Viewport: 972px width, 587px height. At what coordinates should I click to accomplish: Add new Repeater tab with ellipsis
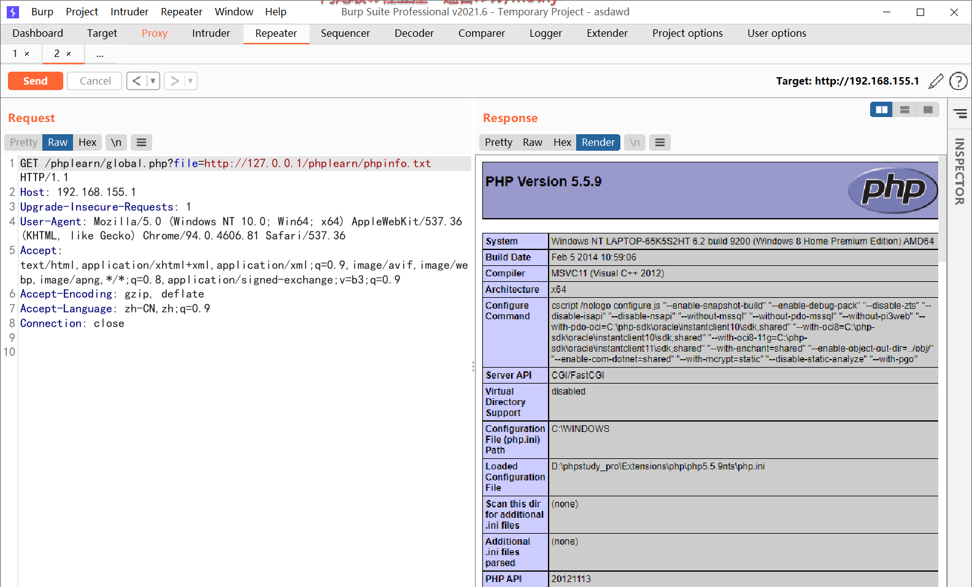[100, 54]
